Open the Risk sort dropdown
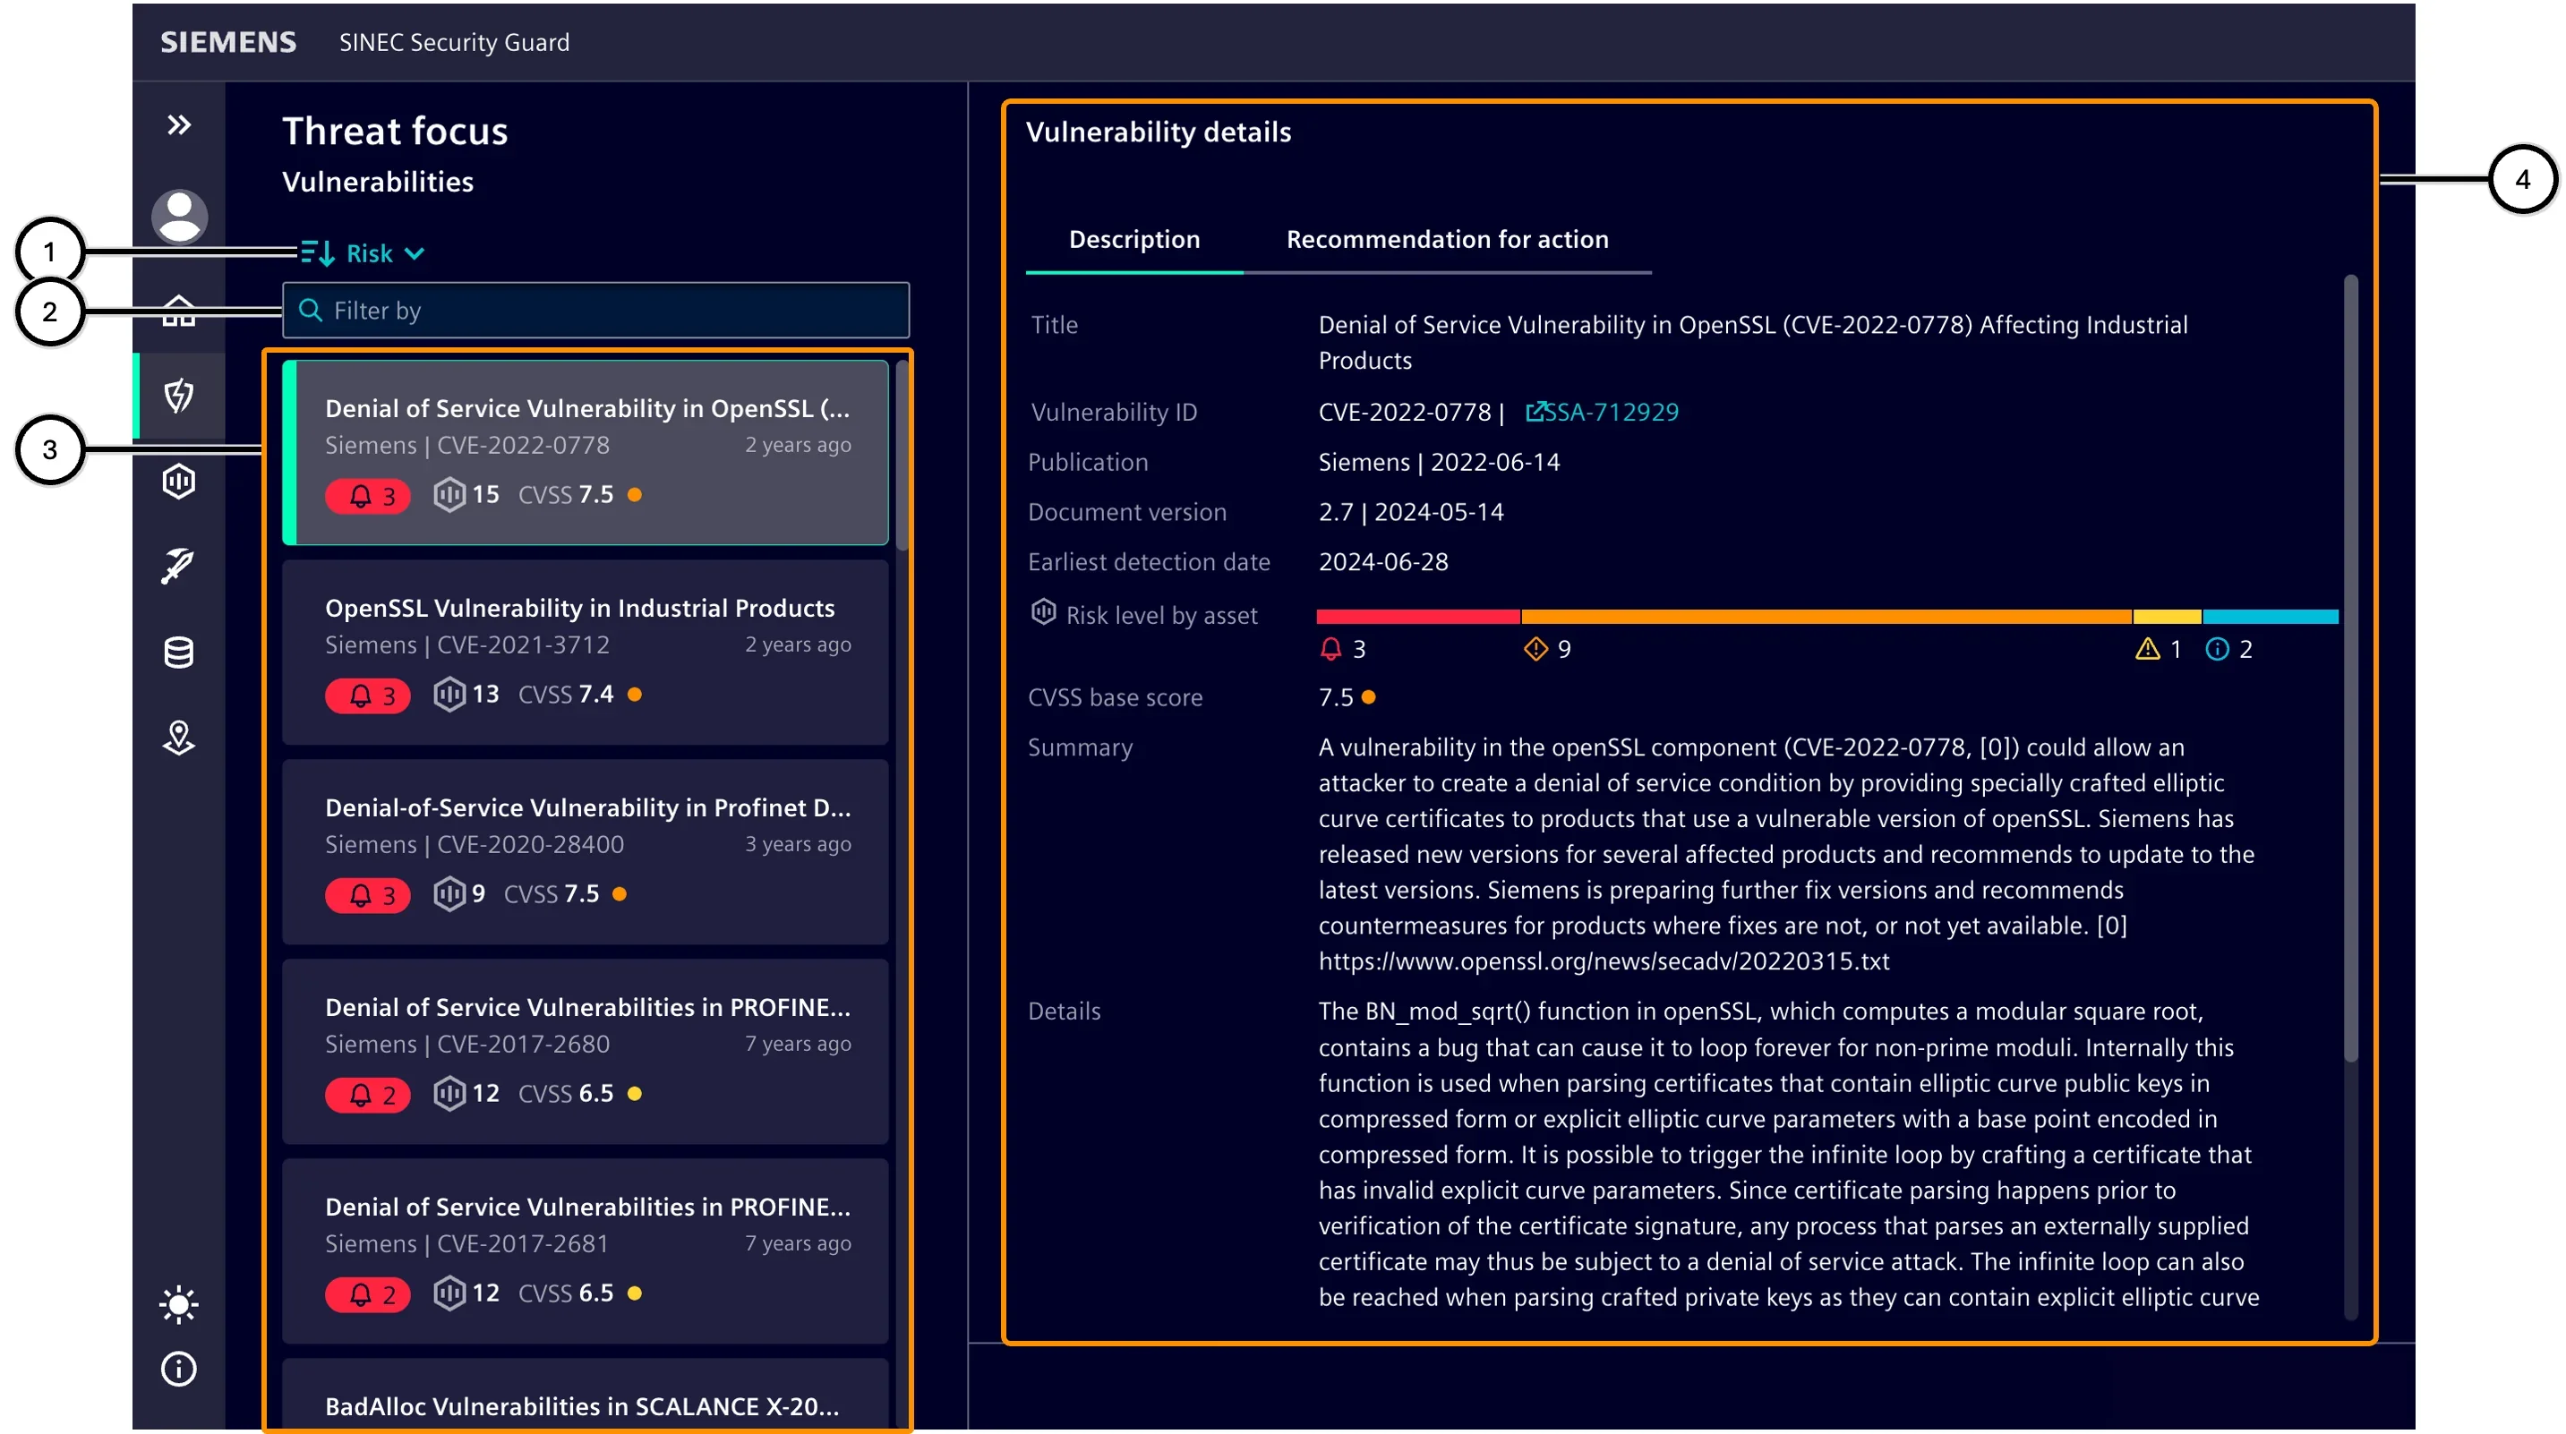The width and height of the screenshot is (2566, 1434). pyautogui.click(x=384, y=253)
